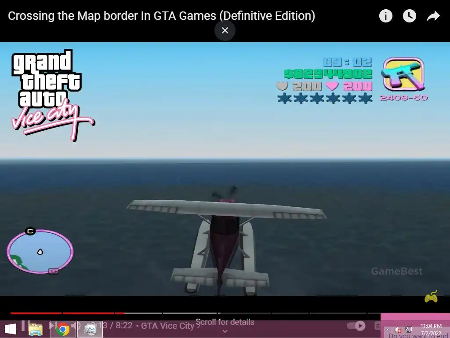The image size is (450, 338).
Task: Switch to Google Chrome in taskbar
Action: [x=63, y=329]
